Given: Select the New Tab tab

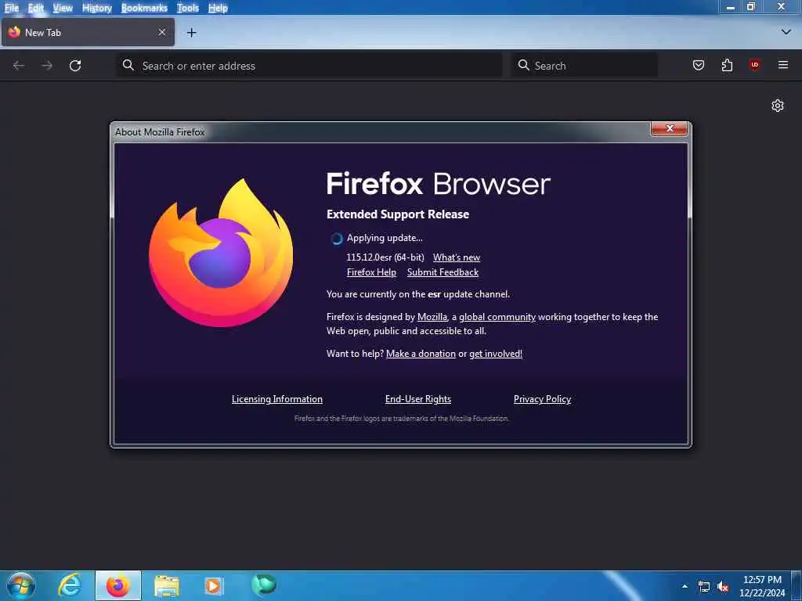Looking at the screenshot, I should coord(88,32).
